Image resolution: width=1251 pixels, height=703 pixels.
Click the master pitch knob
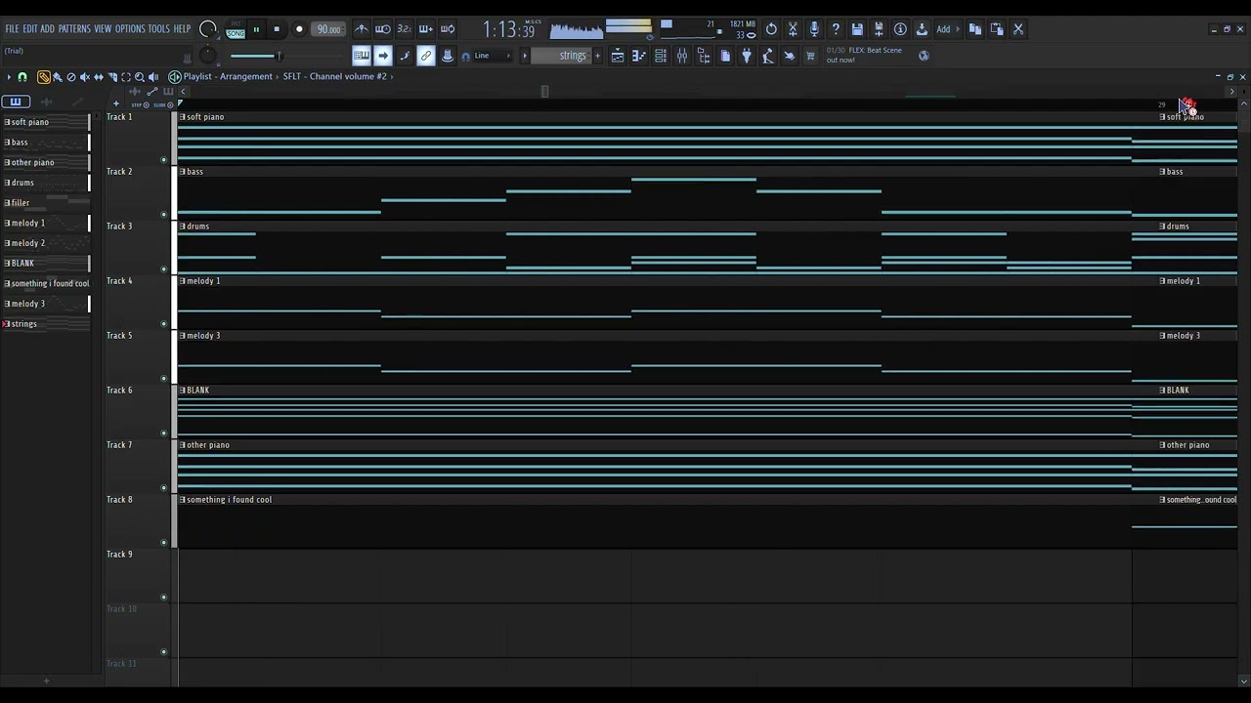click(x=207, y=56)
